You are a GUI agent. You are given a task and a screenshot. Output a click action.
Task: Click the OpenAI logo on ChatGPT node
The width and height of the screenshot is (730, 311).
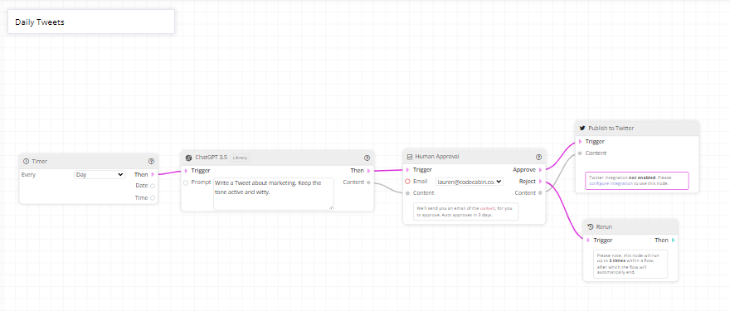point(188,158)
